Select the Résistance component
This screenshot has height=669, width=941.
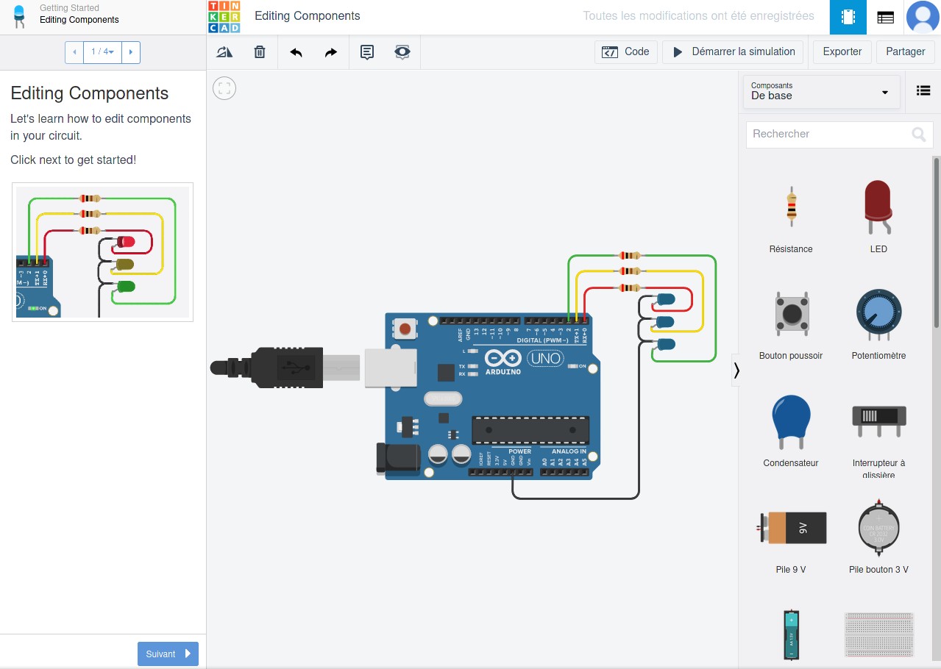point(791,218)
